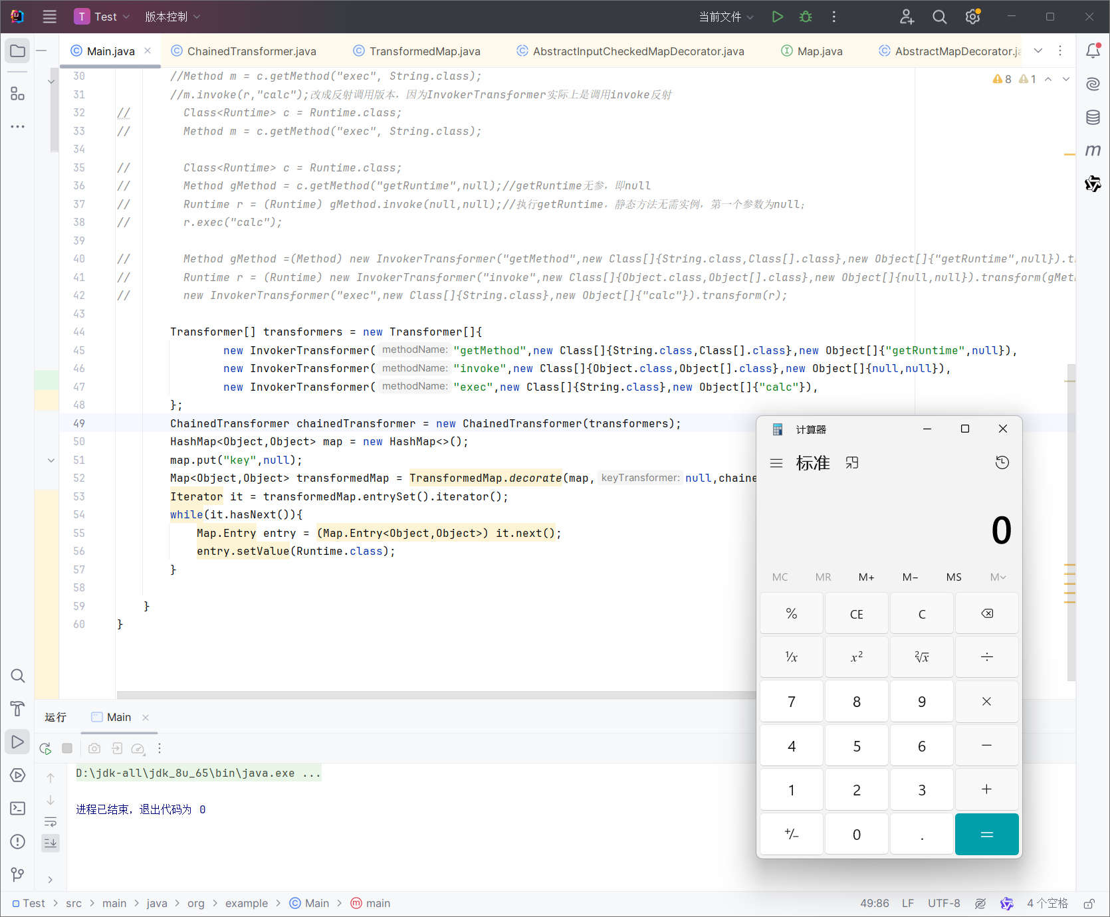This screenshot has width=1110, height=917.
Task: Open current file run configuration dropdown
Action: pos(726,17)
